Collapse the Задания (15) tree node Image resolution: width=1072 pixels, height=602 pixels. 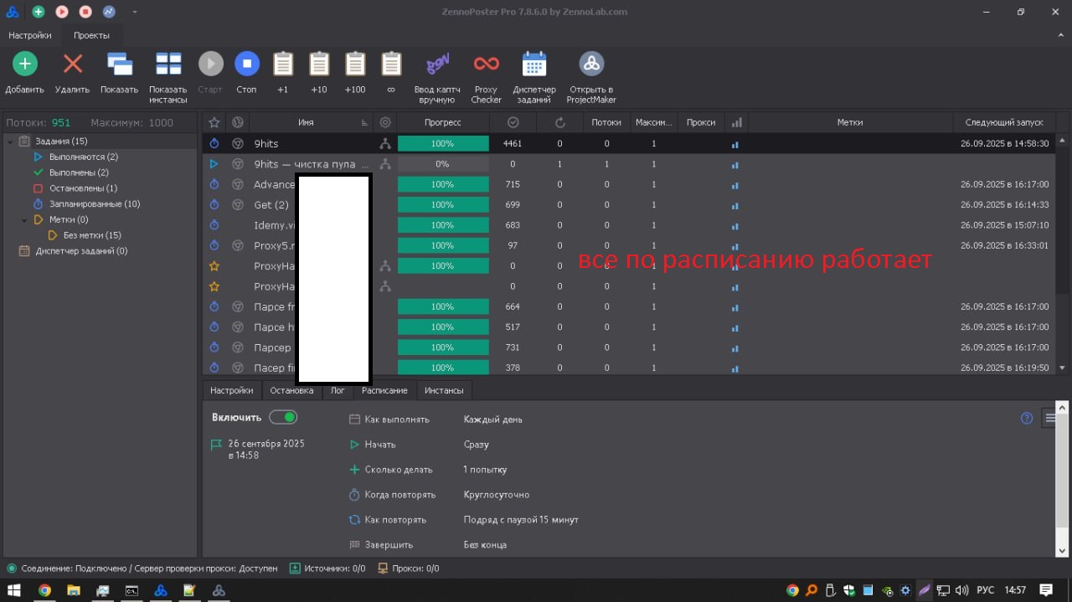(x=9, y=141)
